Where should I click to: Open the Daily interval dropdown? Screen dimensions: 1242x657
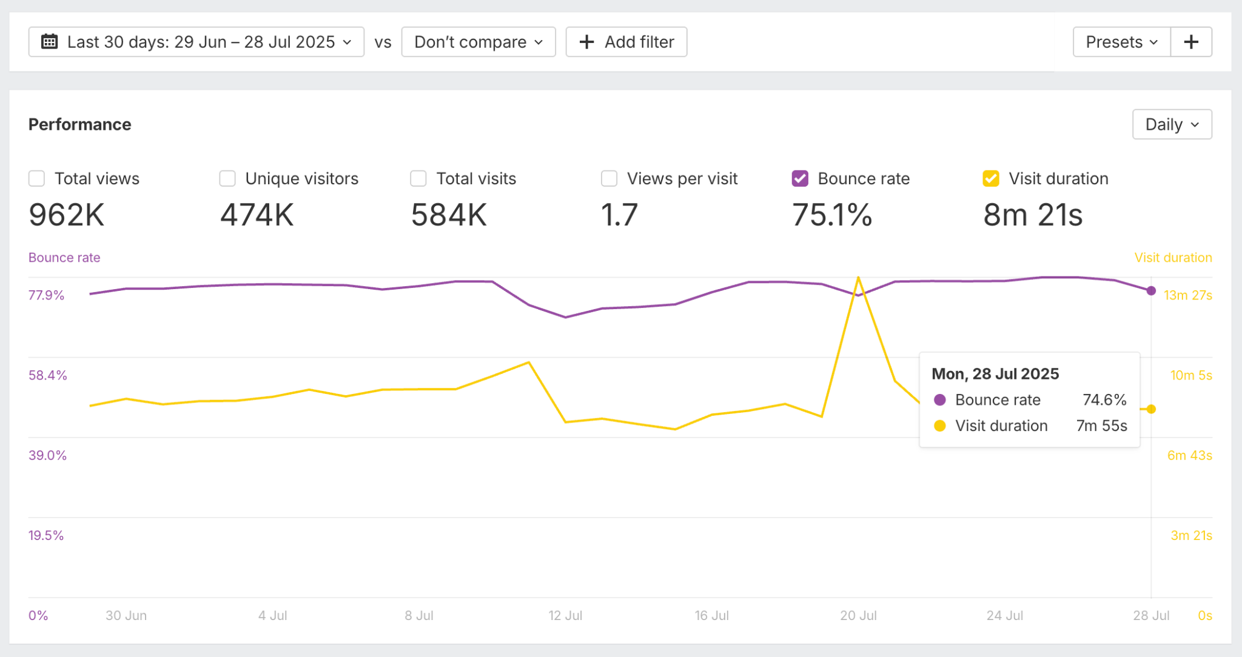coord(1172,124)
